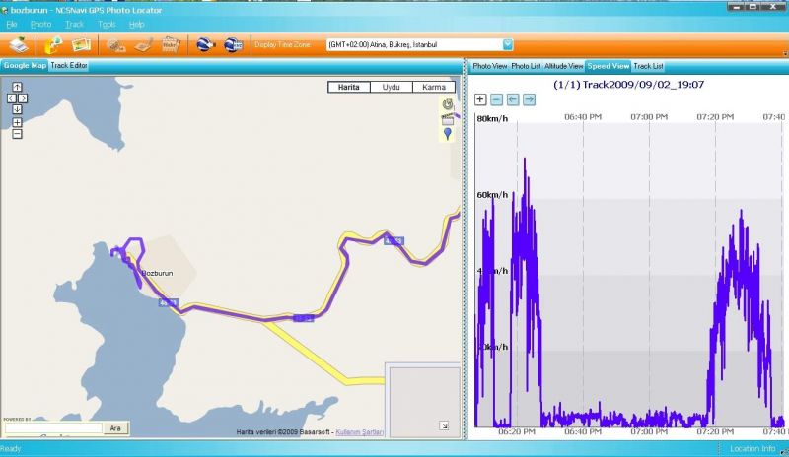The height and width of the screenshot is (457, 789).
Task: Click the map zoom in plus button
Action: 17,122
